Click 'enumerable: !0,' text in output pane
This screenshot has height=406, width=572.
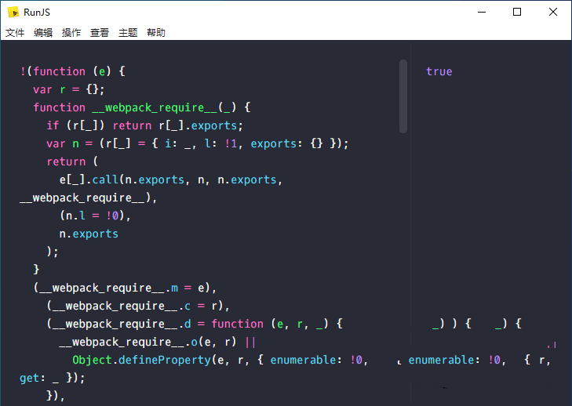[457, 360]
